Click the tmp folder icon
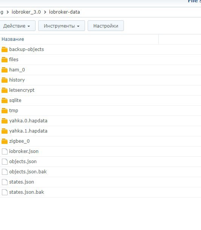The height and width of the screenshot is (230, 201). pyautogui.click(x=5, y=111)
